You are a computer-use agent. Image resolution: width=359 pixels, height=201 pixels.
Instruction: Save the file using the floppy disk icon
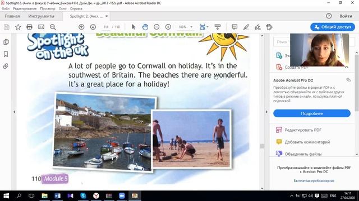(x=6, y=27)
